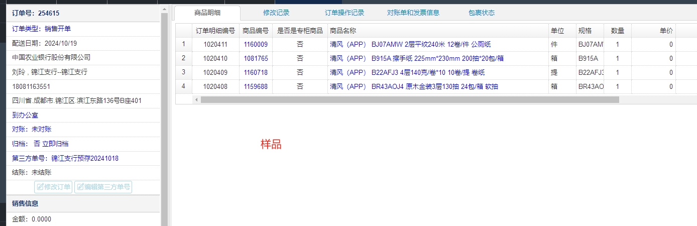Click the 单位 column header
The image size is (697, 226).
[x=562, y=31]
